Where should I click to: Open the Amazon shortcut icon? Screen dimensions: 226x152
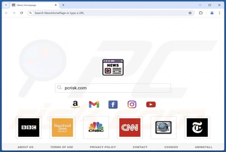tap(75, 104)
